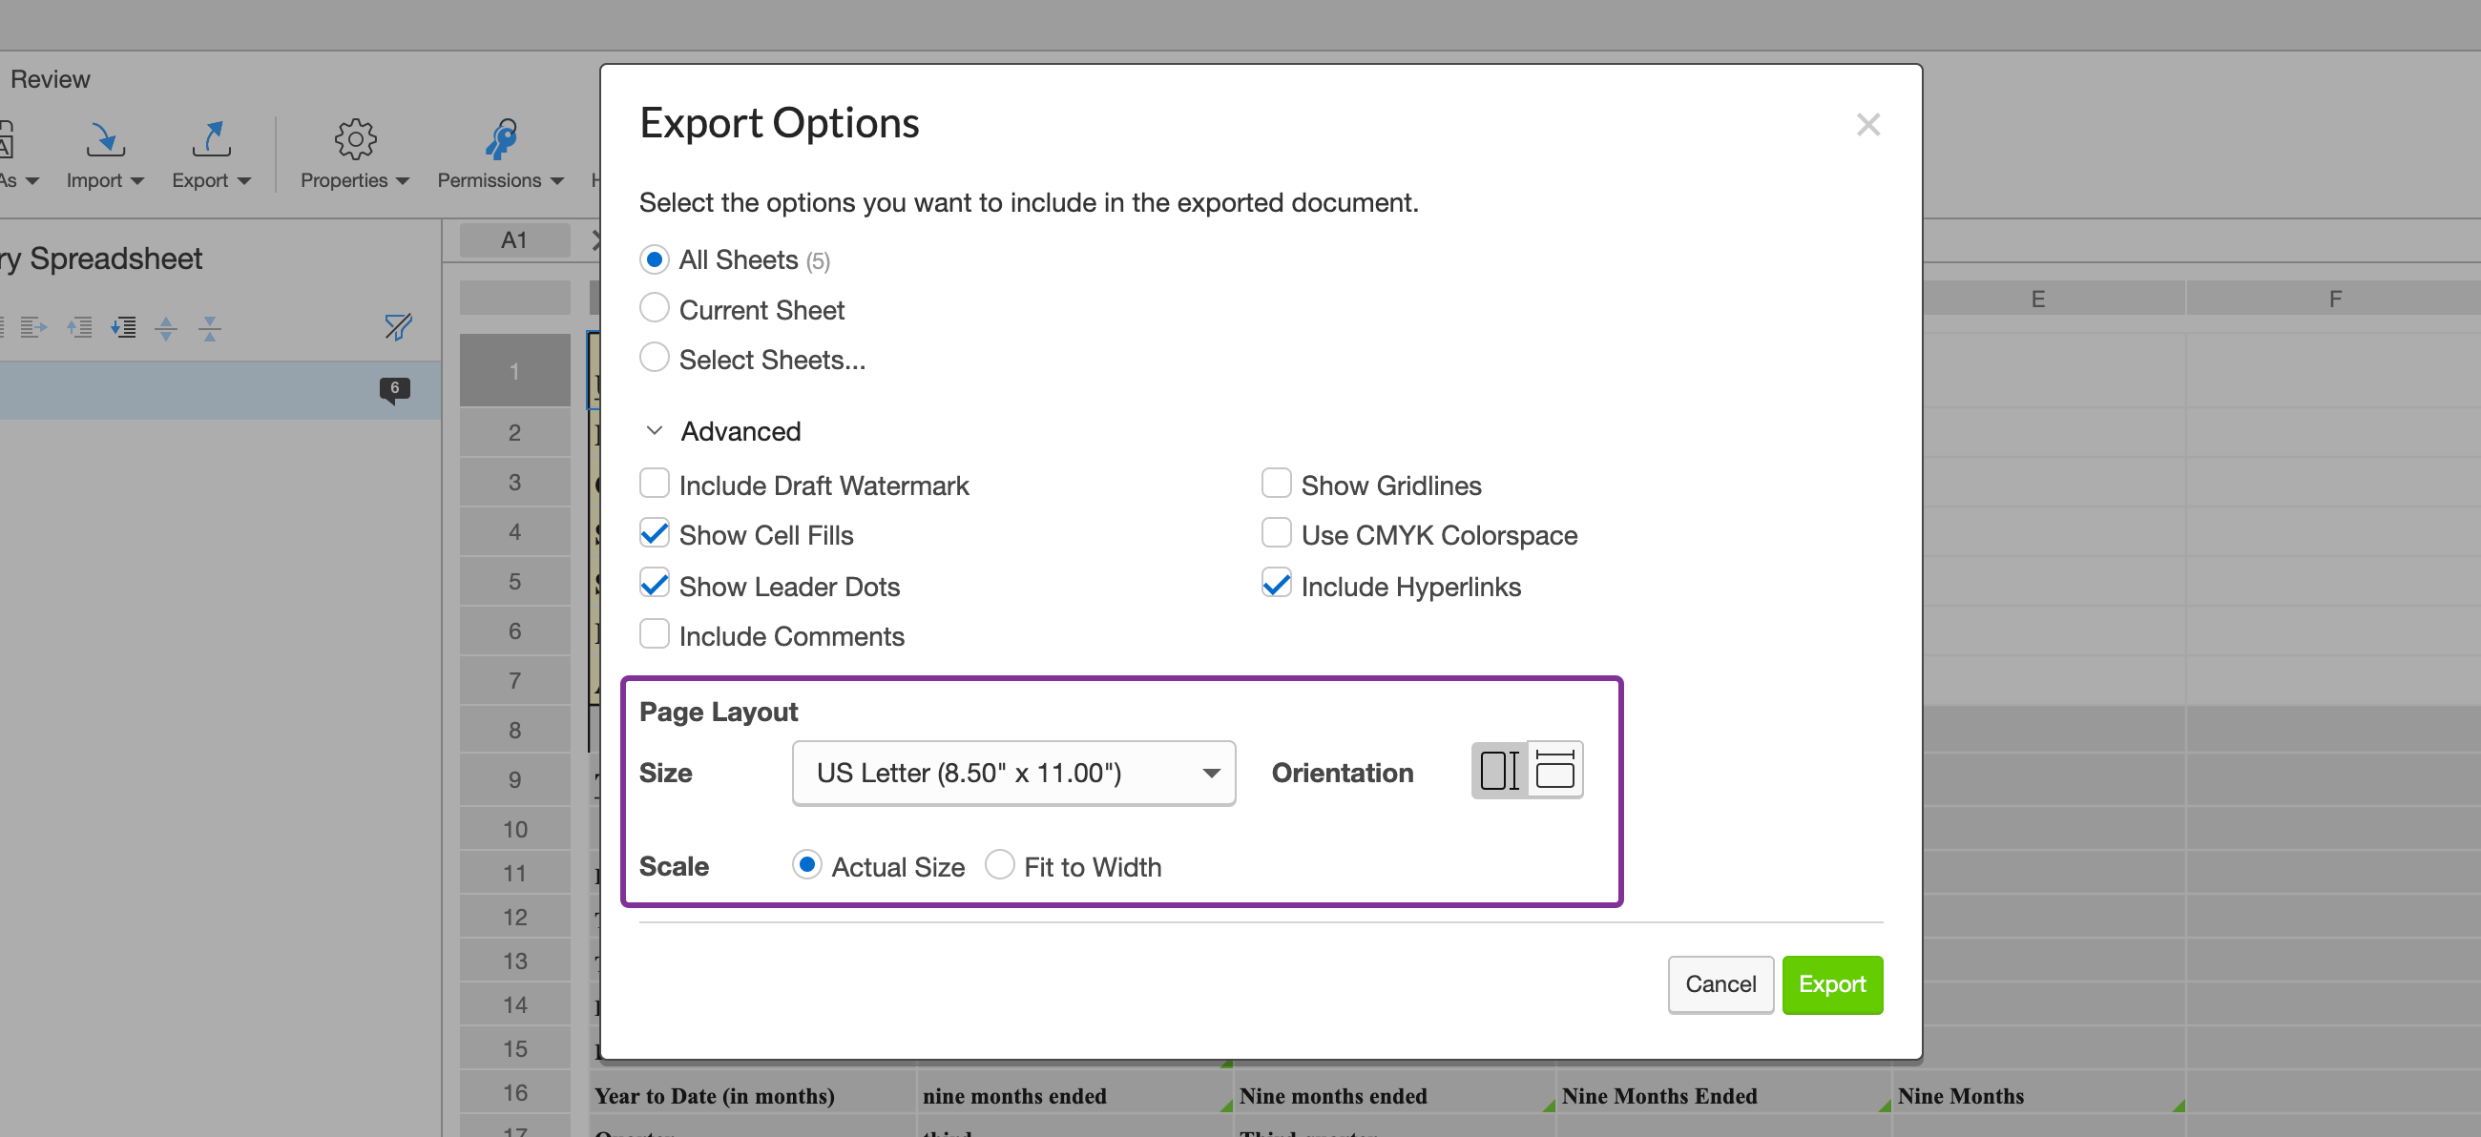Uncheck Show Cell Fills
2481x1137 pixels.
tap(654, 532)
